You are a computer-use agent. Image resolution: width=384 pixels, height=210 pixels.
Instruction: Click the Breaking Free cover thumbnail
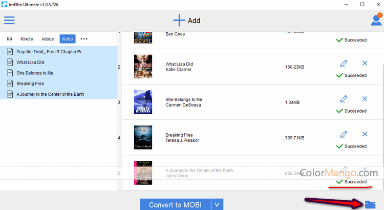(143, 137)
